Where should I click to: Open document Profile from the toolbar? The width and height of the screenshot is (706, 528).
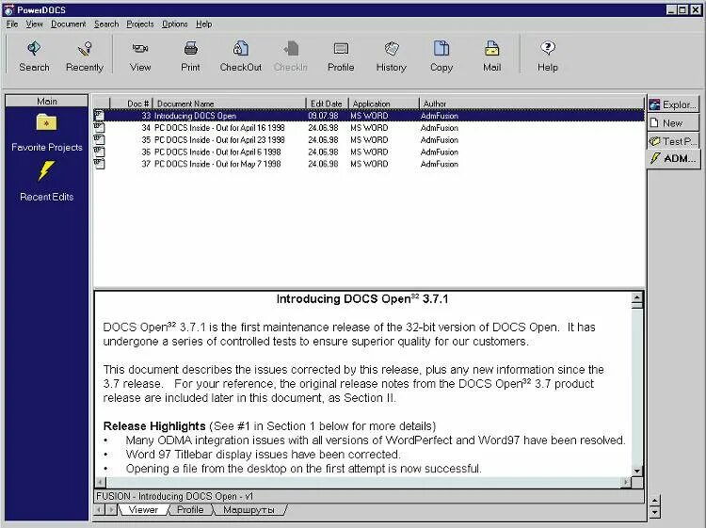coord(341,56)
